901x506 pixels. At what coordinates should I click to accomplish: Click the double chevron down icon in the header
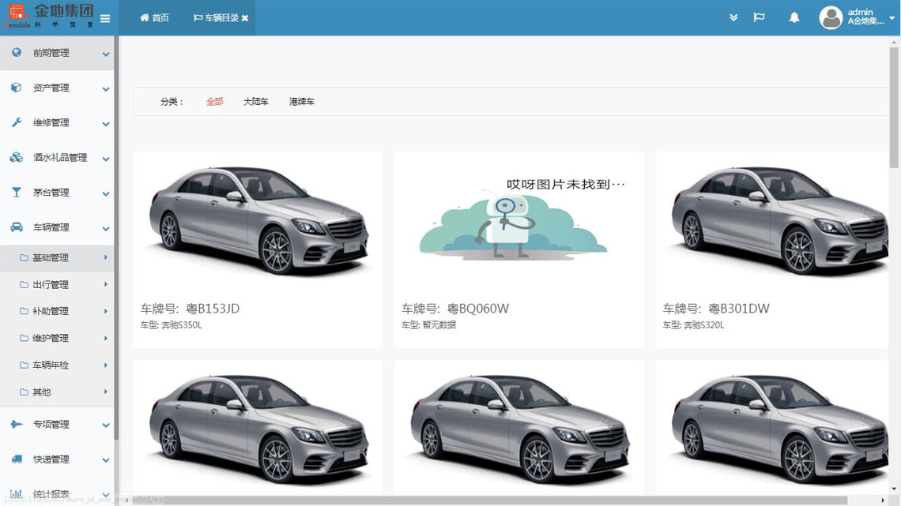[733, 17]
